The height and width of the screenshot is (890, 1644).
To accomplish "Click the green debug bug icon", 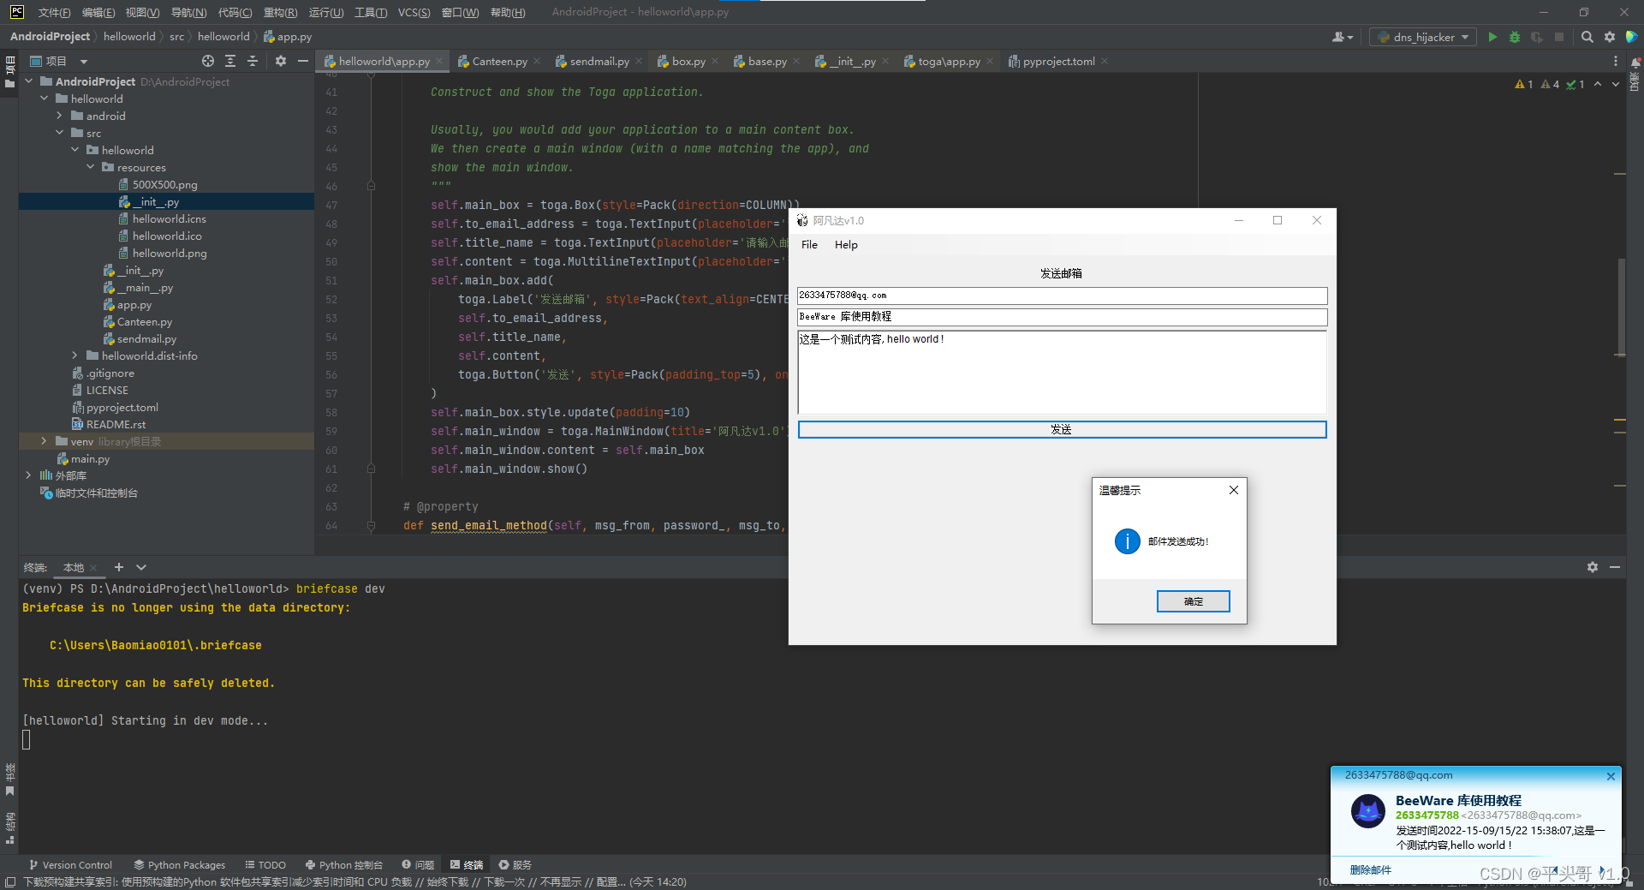I will click(x=1515, y=37).
